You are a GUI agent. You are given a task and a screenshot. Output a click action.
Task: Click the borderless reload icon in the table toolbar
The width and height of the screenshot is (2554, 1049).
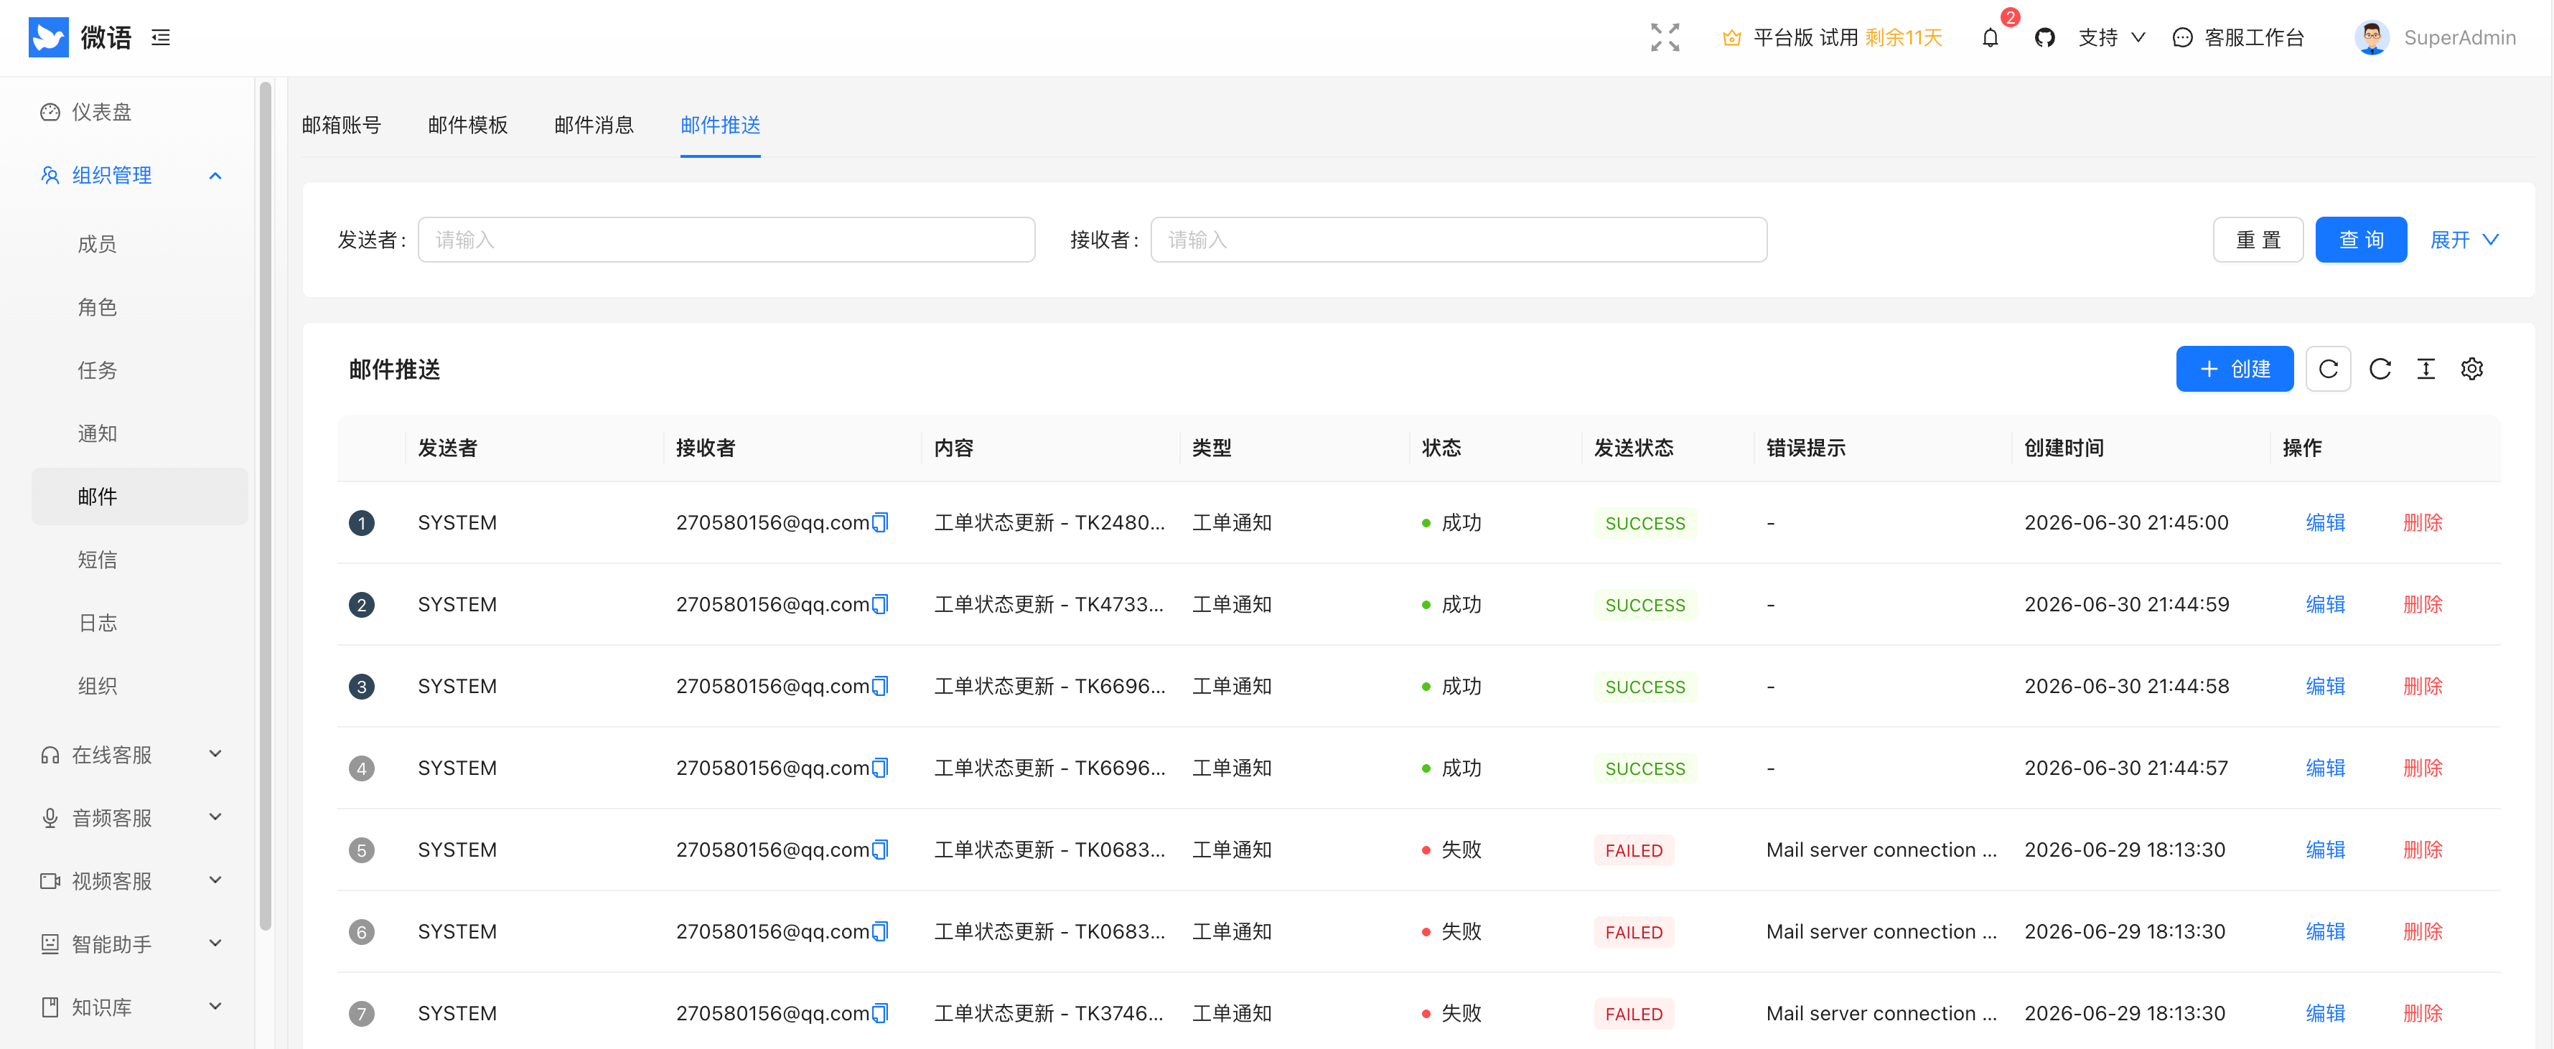[x=2380, y=369]
